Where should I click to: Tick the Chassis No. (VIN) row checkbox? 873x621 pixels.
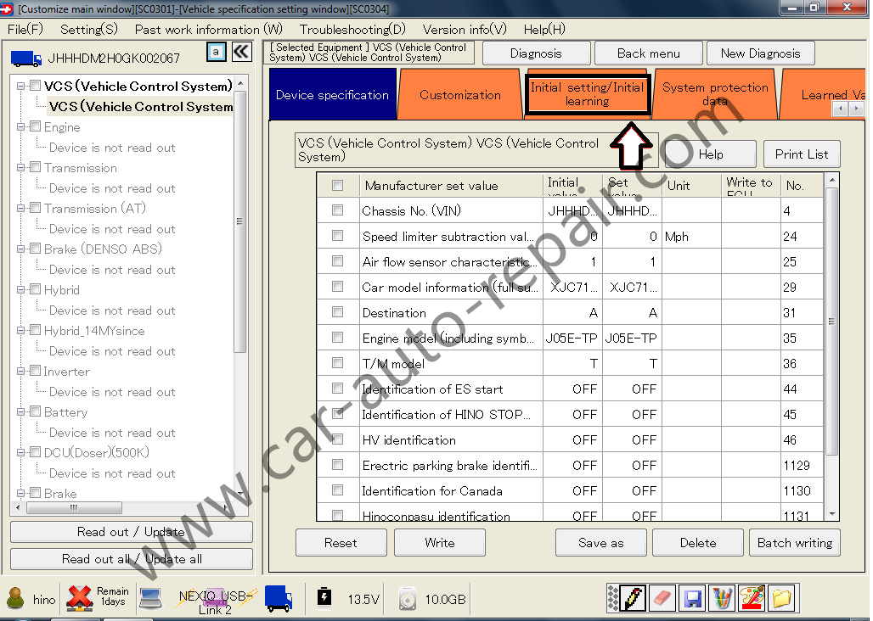point(337,210)
